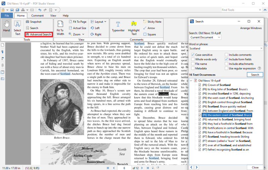
Task: Activate the Select Text tool
Action: pyautogui.click(x=17, y=28)
